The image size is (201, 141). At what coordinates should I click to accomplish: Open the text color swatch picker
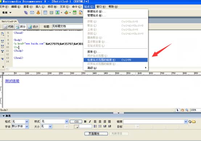[x=76, y=127]
